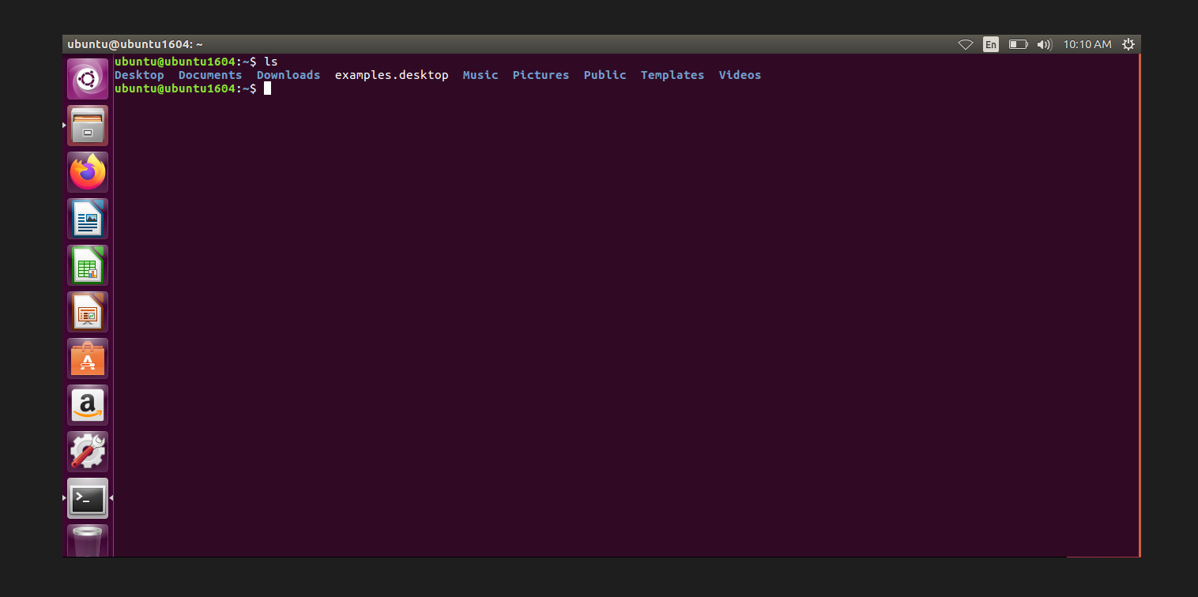Screen dimensions: 1198x597
Task: Open the clock showing 10:10 AM
Action: 1087,45
